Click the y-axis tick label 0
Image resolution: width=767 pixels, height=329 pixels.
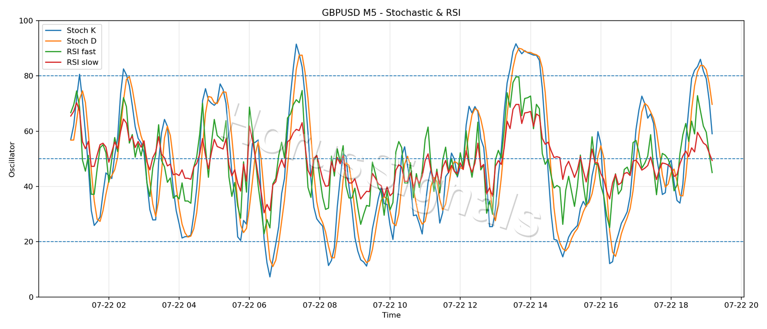coord(31,297)
